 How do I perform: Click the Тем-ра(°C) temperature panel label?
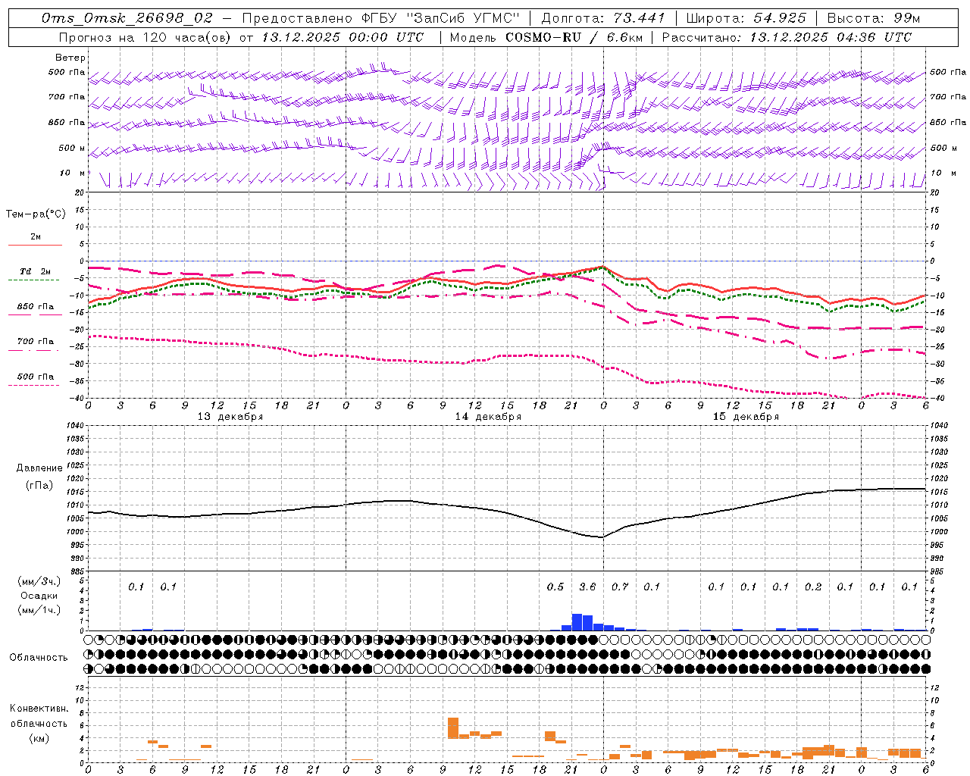coord(36,214)
